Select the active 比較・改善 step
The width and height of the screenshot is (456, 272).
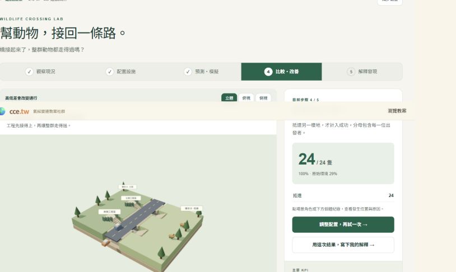pyautogui.click(x=281, y=72)
